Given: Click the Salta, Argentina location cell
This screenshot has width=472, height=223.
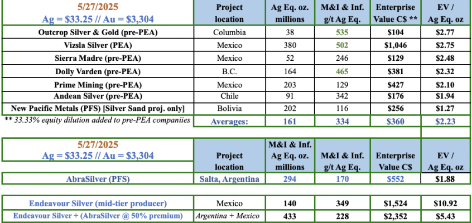Looking at the screenshot, I should [230, 178].
